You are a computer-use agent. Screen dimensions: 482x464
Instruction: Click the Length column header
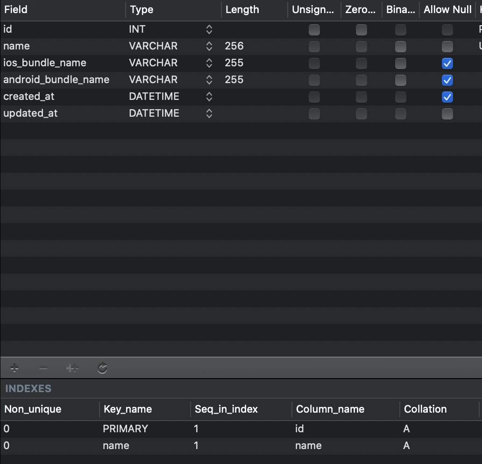click(x=242, y=9)
